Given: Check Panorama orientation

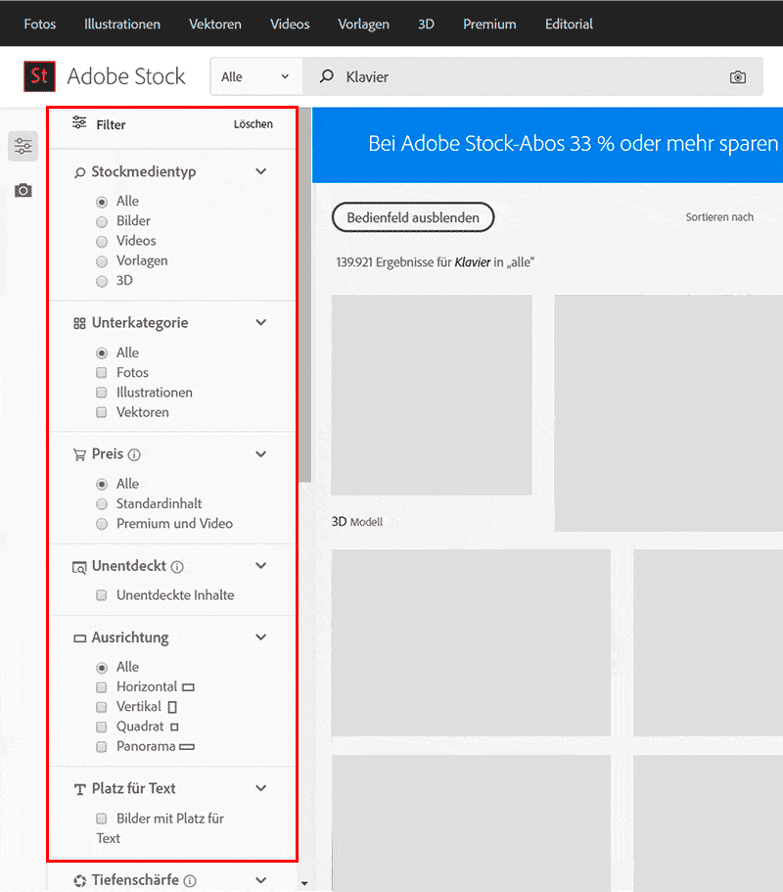Looking at the screenshot, I should pos(102,747).
